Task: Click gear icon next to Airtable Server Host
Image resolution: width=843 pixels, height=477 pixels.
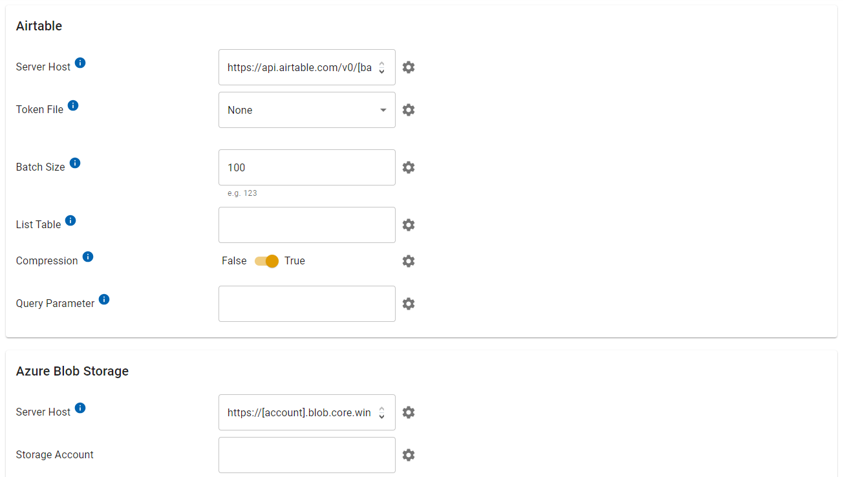Action: coord(408,67)
